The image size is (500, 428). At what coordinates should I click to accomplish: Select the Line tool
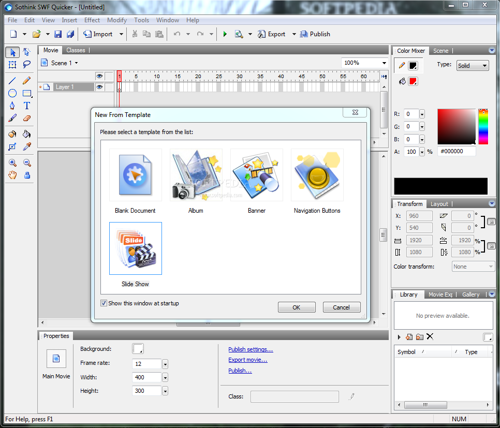(x=12, y=81)
